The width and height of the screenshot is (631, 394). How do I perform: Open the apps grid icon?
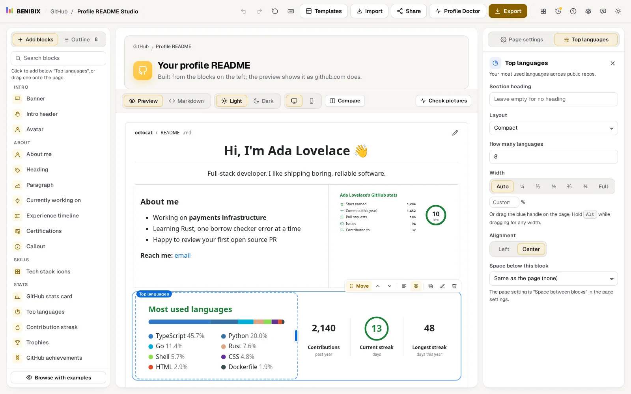[x=543, y=11]
